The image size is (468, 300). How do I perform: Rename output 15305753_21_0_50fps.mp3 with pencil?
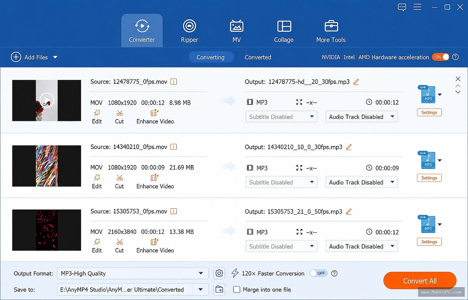349,211
